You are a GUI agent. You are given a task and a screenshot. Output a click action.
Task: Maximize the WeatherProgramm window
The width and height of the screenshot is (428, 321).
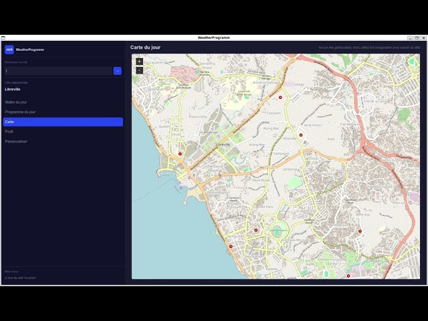pos(417,38)
